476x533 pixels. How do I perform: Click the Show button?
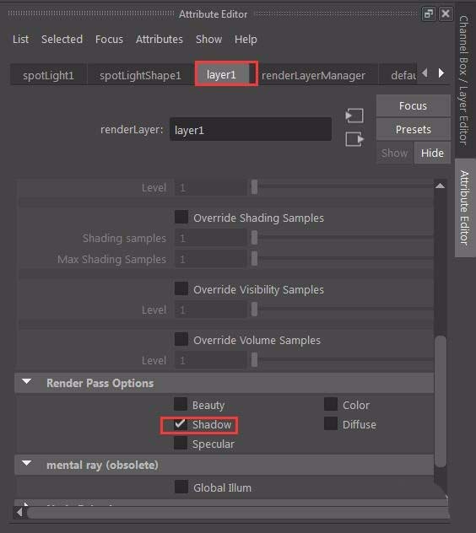[394, 153]
